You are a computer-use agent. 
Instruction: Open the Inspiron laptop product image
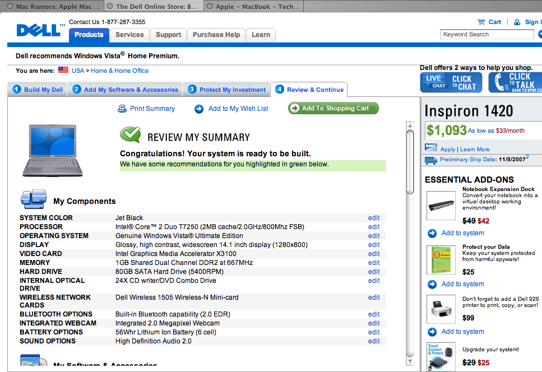(x=53, y=151)
